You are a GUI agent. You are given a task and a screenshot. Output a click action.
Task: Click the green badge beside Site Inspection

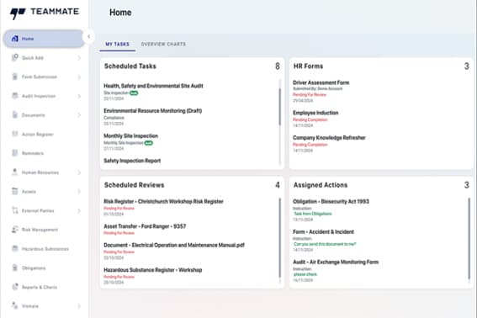134,93
